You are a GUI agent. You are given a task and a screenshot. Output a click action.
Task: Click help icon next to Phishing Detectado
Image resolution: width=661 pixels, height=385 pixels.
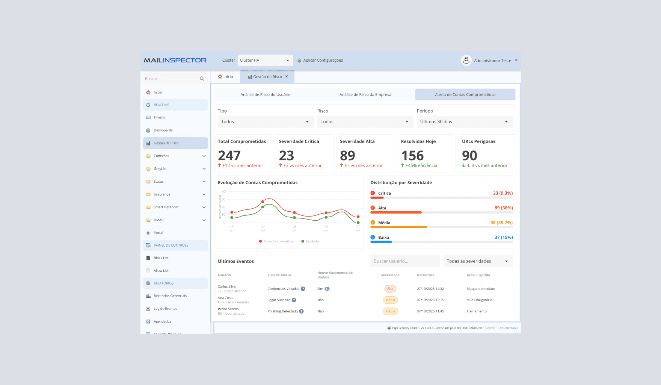click(x=302, y=311)
